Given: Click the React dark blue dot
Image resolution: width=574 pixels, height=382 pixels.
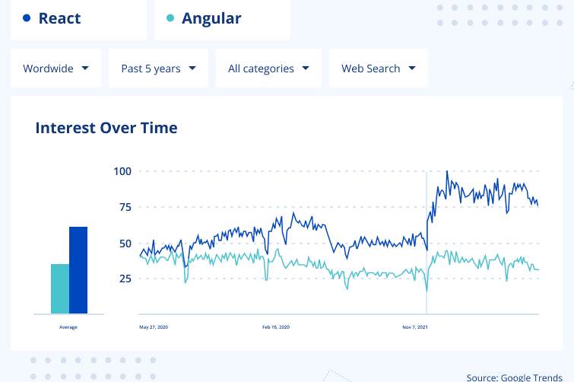Looking at the screenshot, I should pyautogui.click(x=27, y=18).
